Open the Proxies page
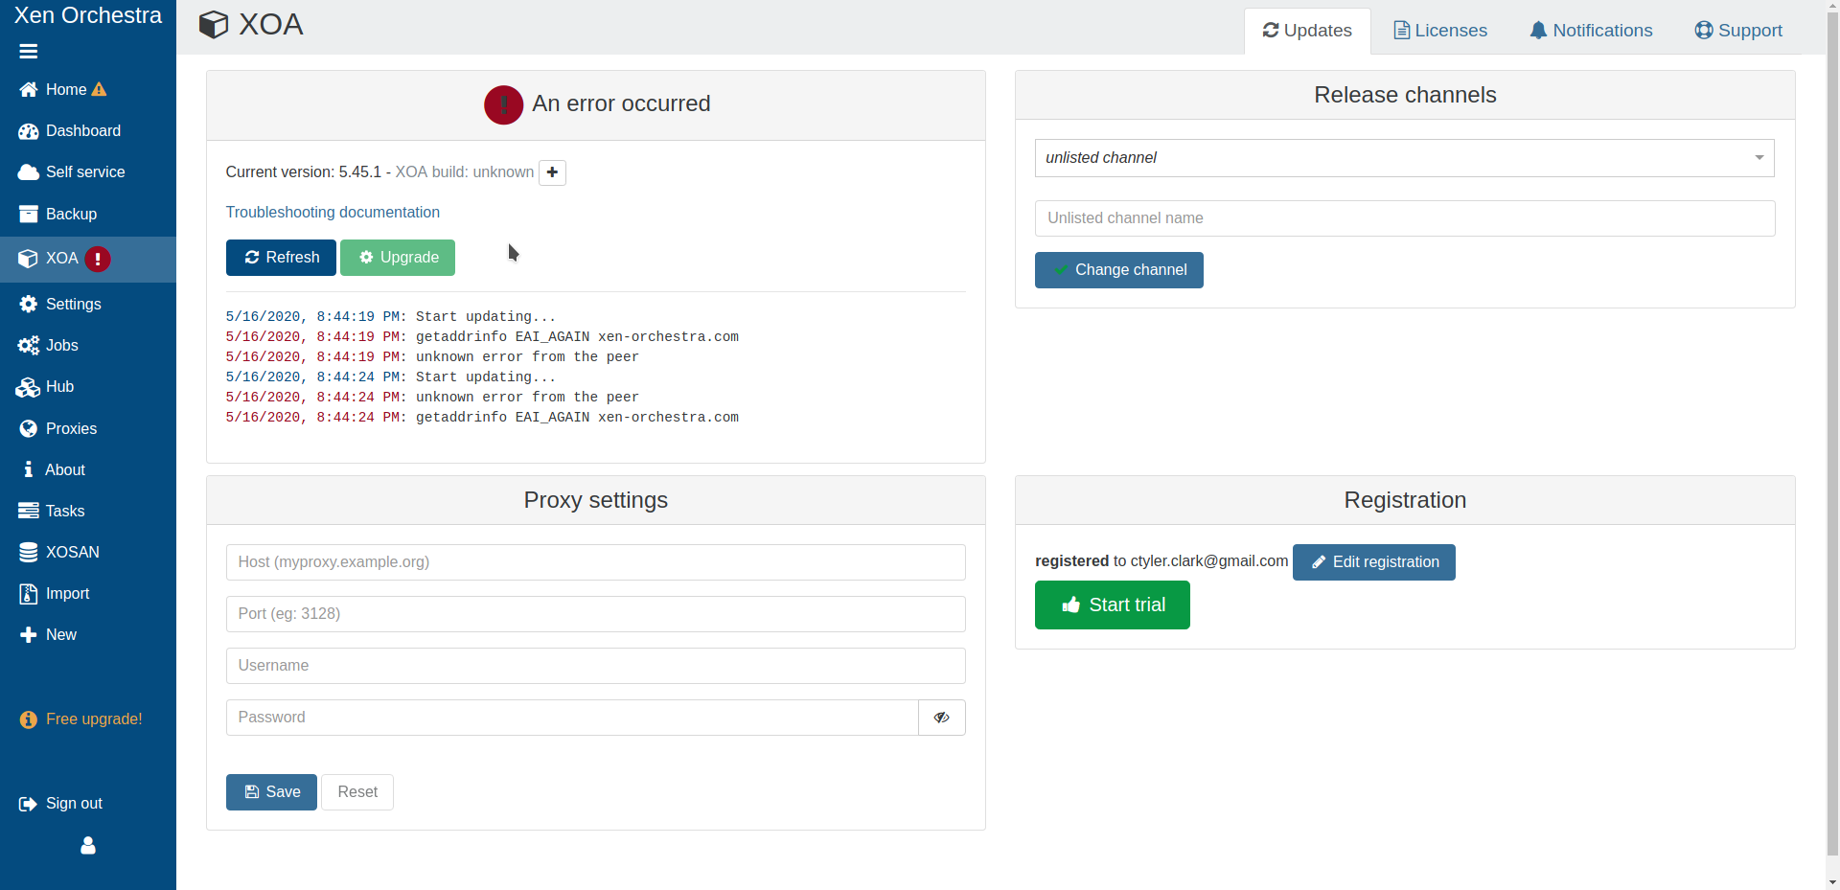The width and height of the screenshot is (1840, 890). click(x=70, y=429)
